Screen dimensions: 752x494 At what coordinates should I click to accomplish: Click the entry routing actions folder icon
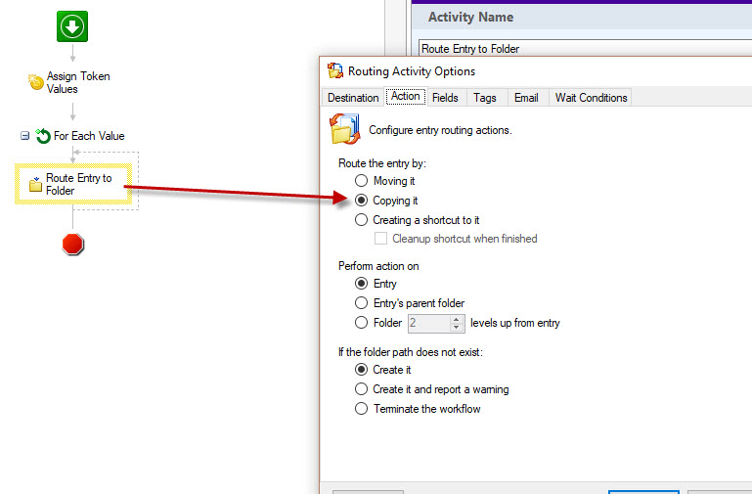click(344, 129)
